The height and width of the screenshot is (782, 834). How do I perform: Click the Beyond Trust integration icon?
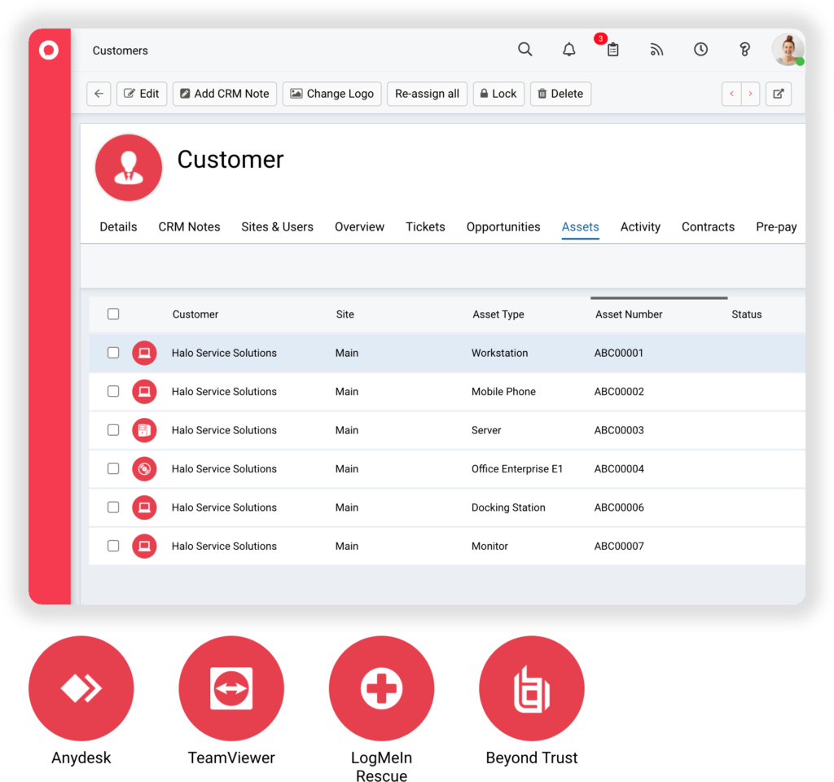[532, 688]
